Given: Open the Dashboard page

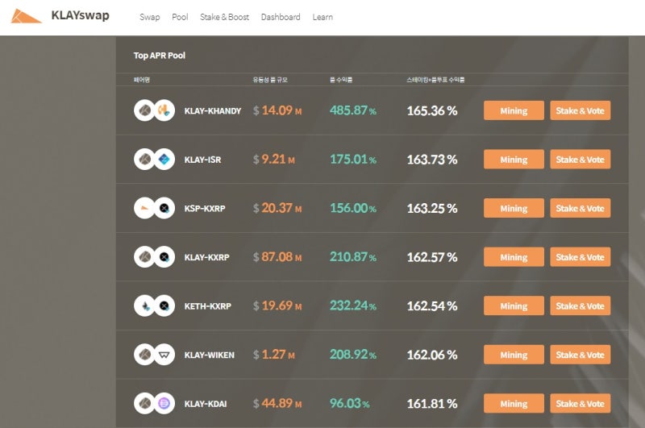Looking at the screenshot, I should pyautogui.click(x=281, y=17).
